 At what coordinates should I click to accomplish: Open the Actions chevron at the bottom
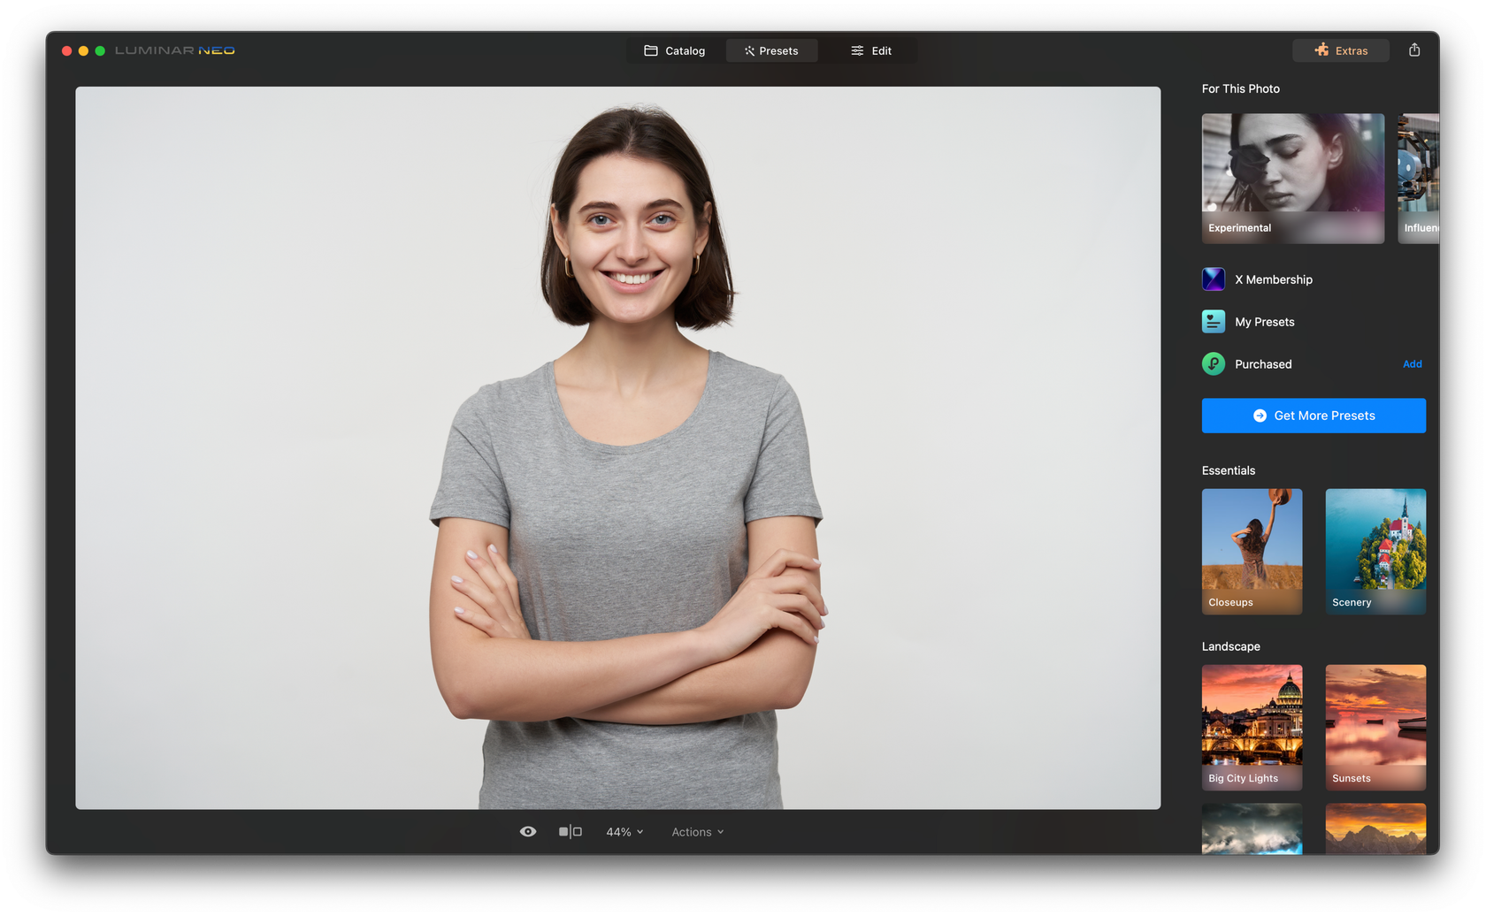(722, 831)
